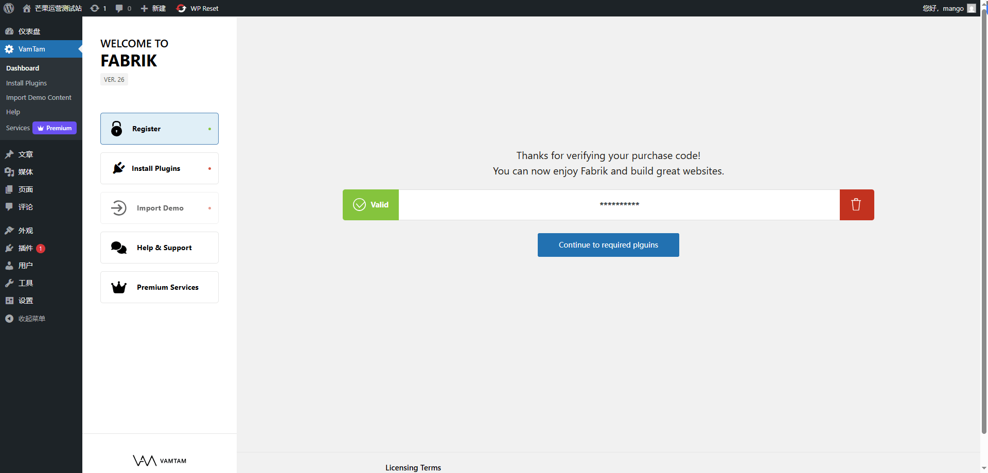
Task: Collapse the menu via 收起菜单 arrow icon
Action: point(9,319)
